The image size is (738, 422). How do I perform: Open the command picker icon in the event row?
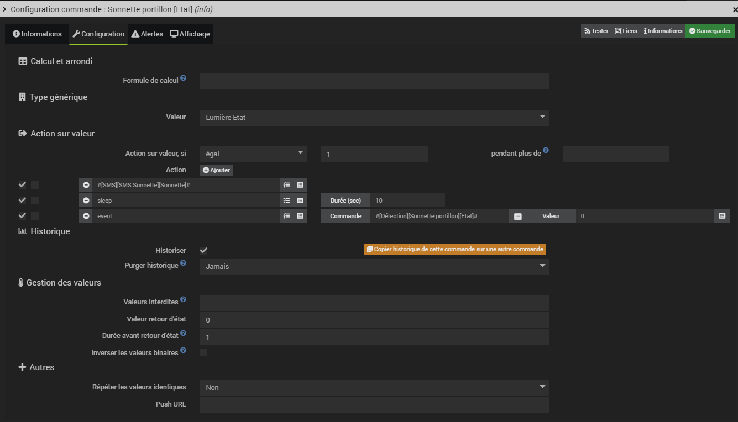300,216
